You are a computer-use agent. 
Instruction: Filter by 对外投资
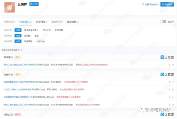(47, 30)
